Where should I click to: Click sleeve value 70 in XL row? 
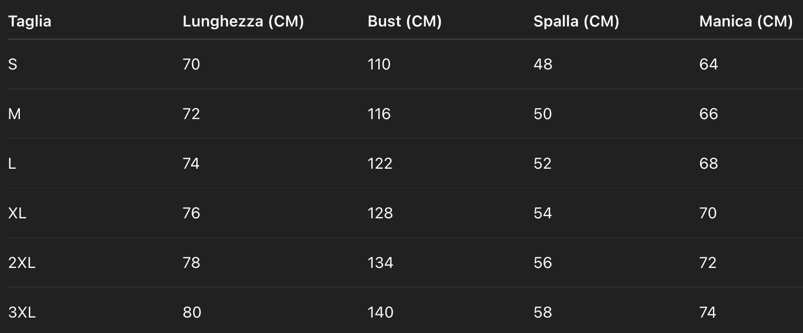click(708, 213)
